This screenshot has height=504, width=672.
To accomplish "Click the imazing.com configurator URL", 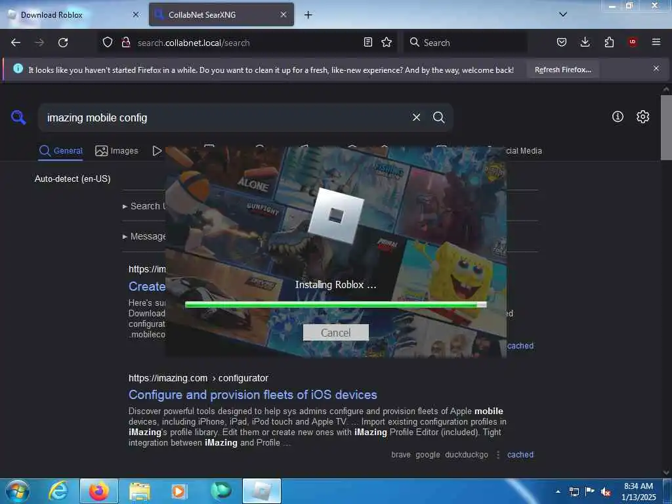I will click(x=198, y=378).
